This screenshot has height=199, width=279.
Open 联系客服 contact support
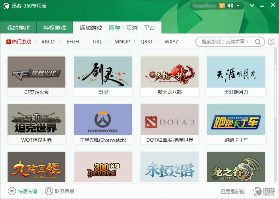click(x=65, y=191)
